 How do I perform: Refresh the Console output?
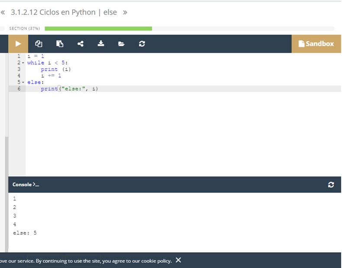331,185
